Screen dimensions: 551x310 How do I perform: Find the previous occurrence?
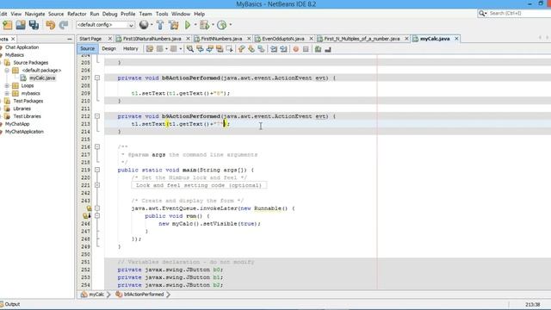[200, 49]
